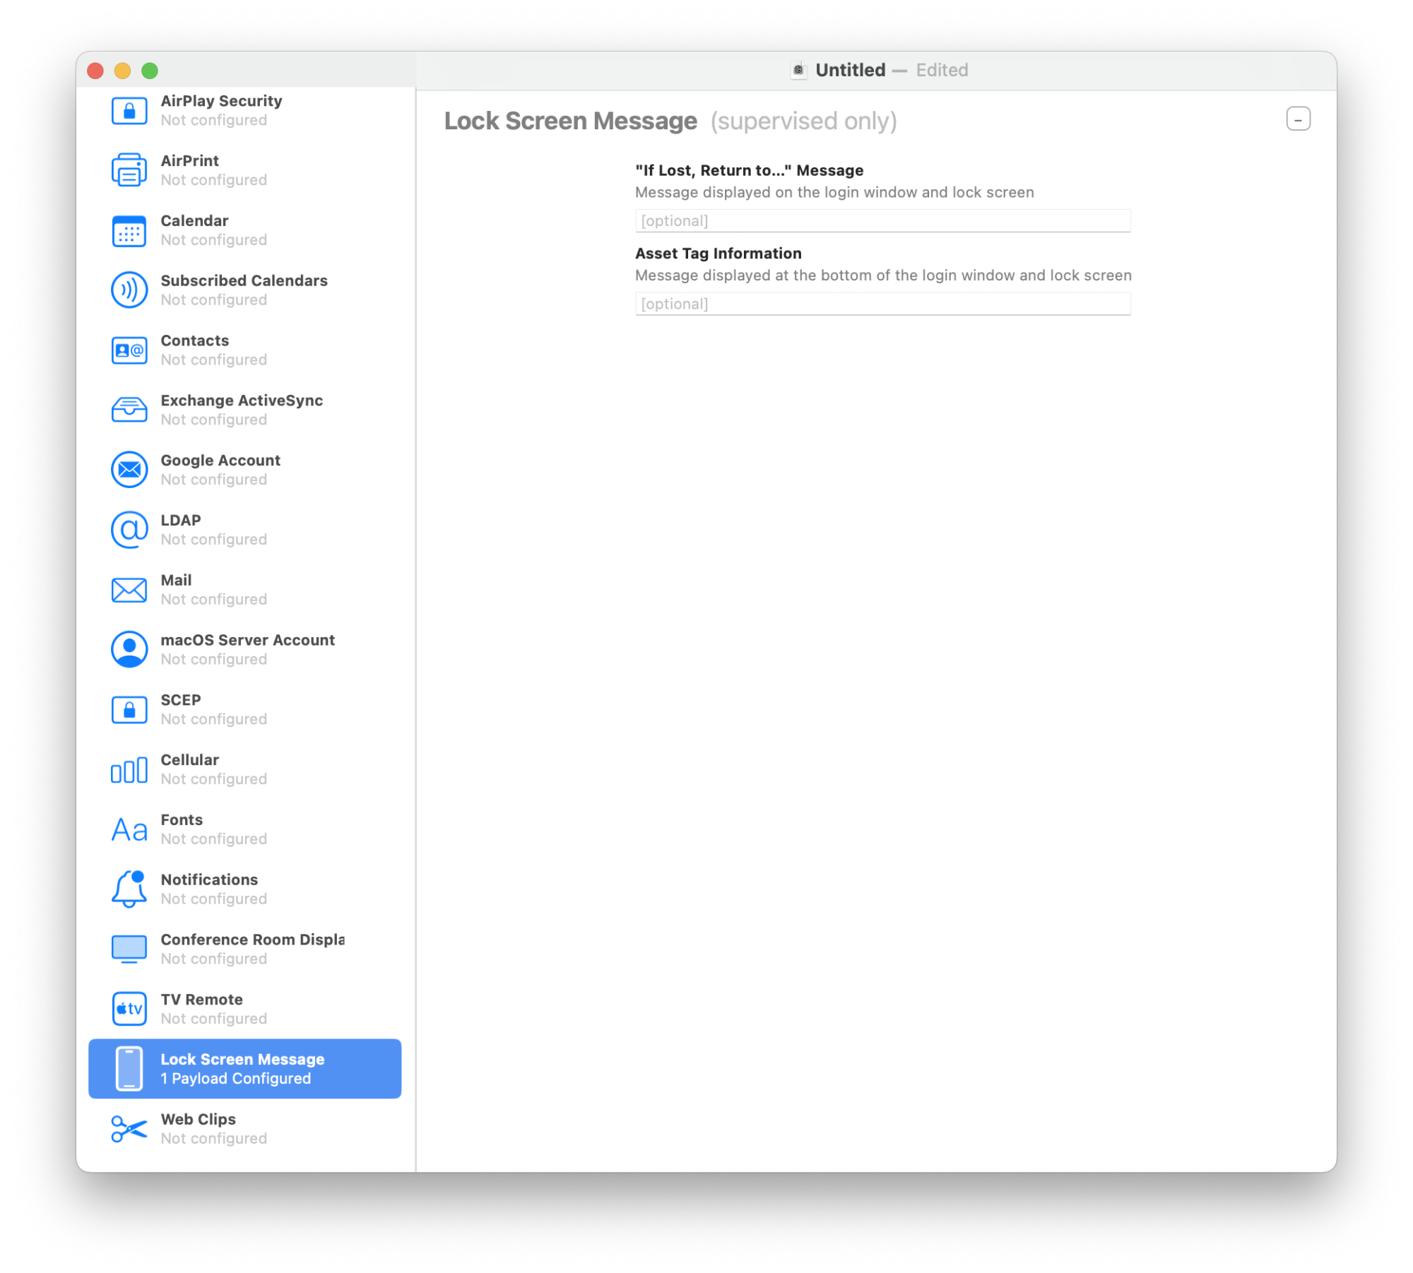Click the 'If Lost, Return to...' Message input field
This screenshot has width=1413, height=1273.
[x=882, y=220]
